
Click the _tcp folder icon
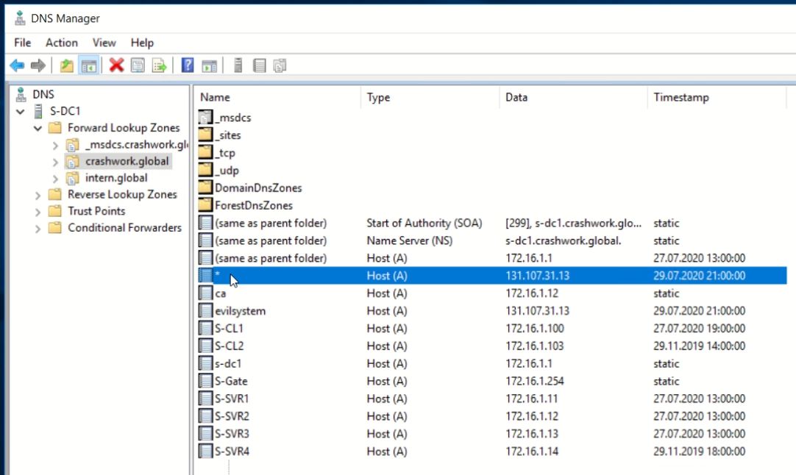[x=205, y=152]
